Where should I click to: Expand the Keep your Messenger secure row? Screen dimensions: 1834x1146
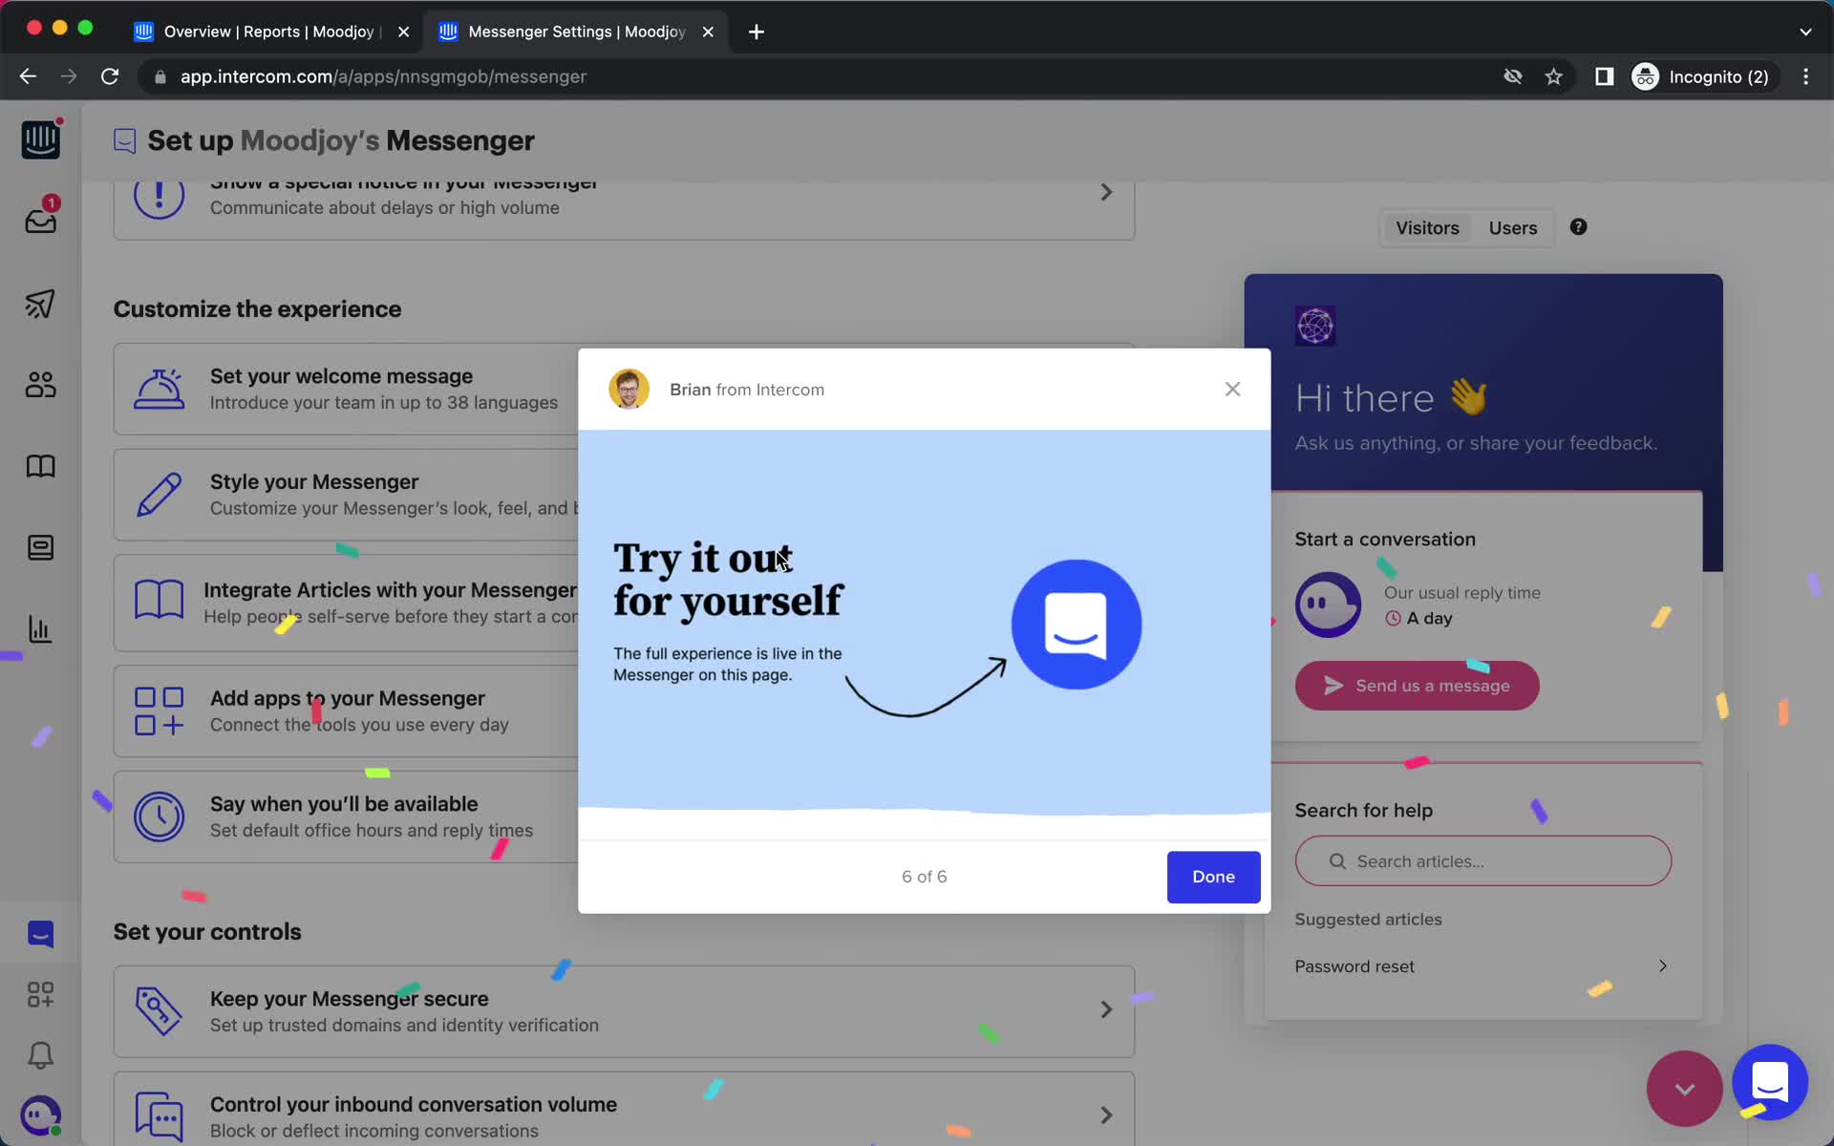tap(1104, 1008)
